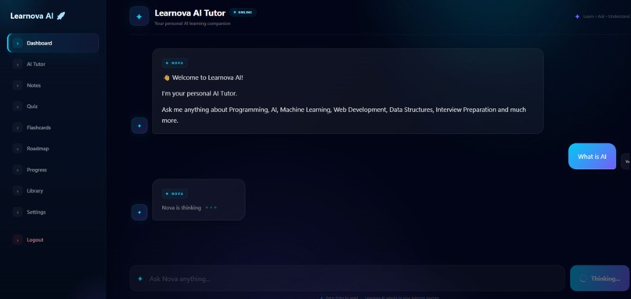This screenshot has width=631, height=299.
Task: View the Progress page
Action: 52,170
